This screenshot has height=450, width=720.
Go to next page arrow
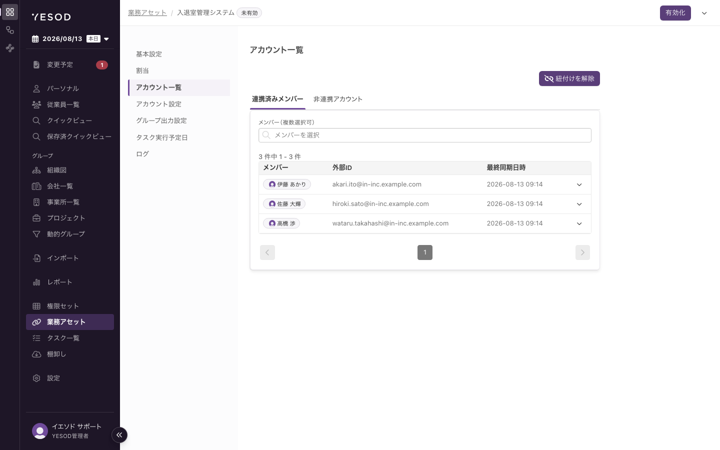tap(582, 252)
